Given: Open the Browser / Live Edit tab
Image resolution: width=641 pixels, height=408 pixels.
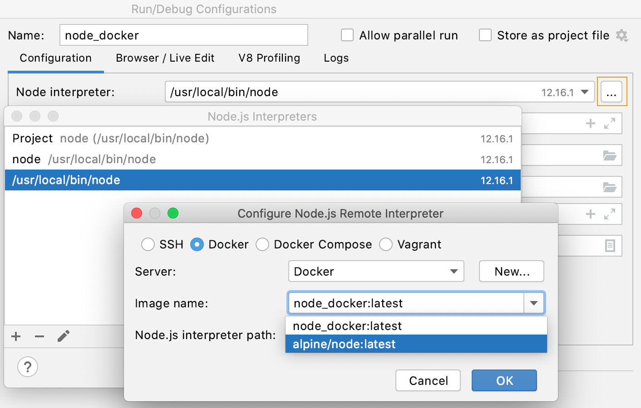Looking at the screenshot, I should click(x=165, y=58).
